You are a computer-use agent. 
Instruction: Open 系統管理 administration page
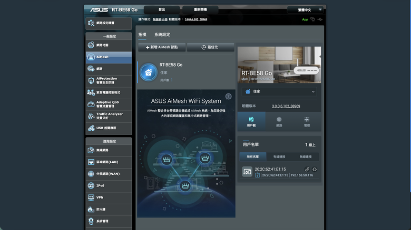click(109, 221)
